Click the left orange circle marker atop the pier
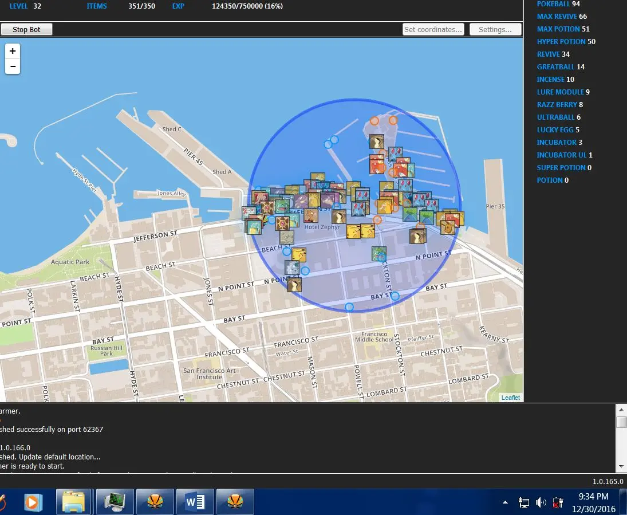This screenshot has height=515, width=627. tap(374, 121)
